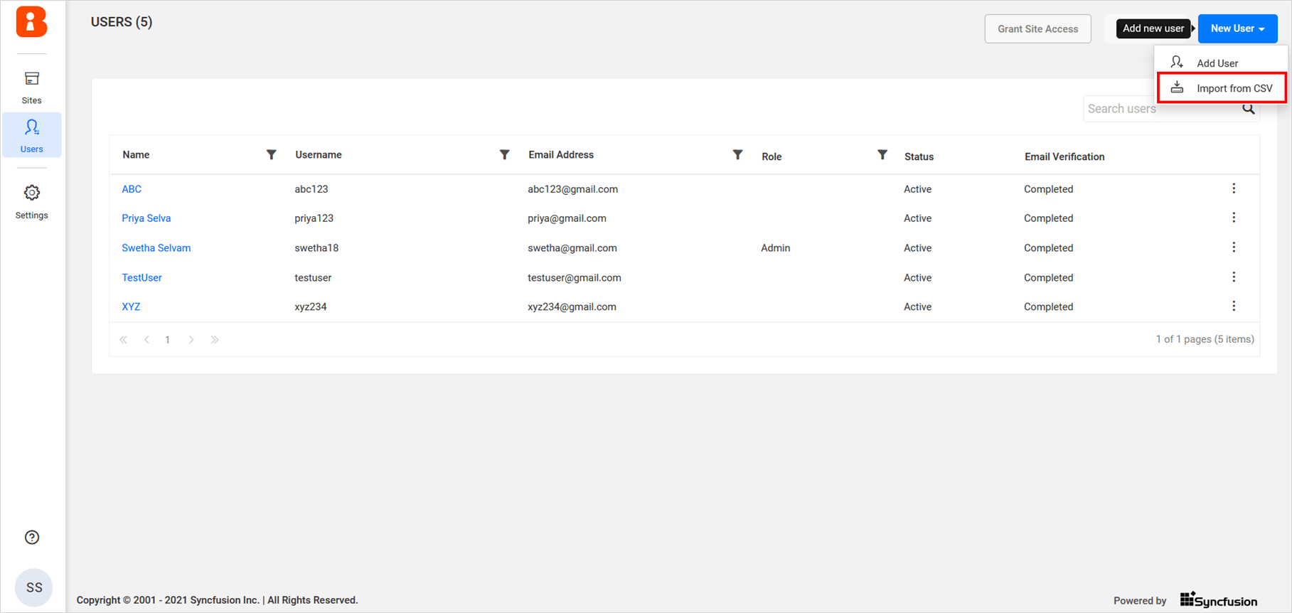Open TestUser user link
Image resolution: width=1292 pixels, height=613 pixels.
142,278
